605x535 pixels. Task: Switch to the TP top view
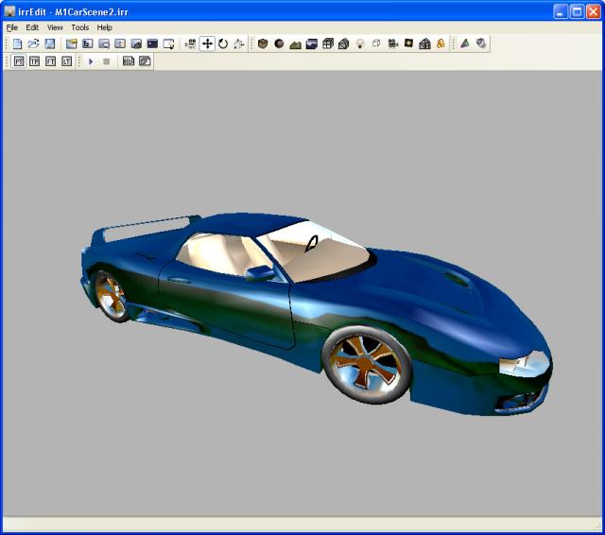pos(34,61)
